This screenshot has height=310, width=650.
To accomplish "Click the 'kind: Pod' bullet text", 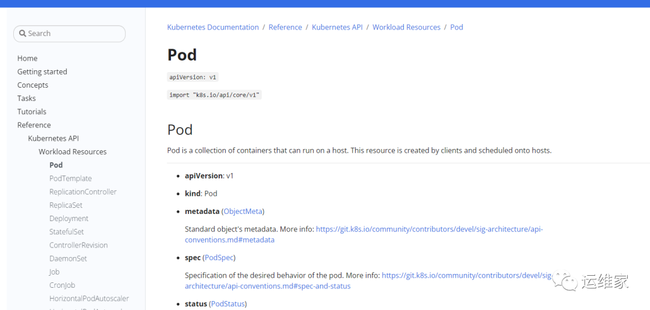I will 201,193.
